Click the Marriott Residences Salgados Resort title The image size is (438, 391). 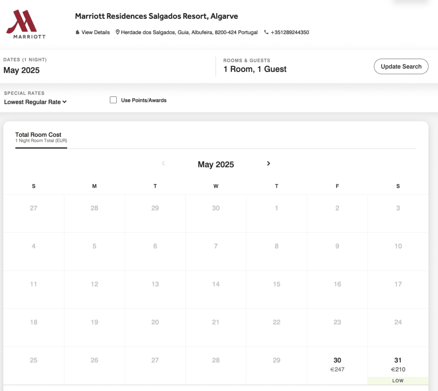click(x=156, y=16)
